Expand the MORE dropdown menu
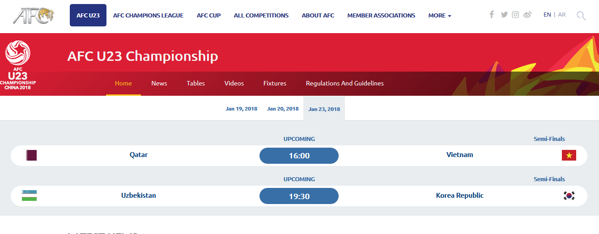This screenshot has height=234, width=599. click(440, 15)
